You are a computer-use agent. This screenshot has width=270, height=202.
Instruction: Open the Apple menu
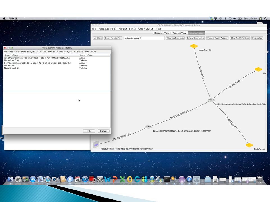pos(4,19)
